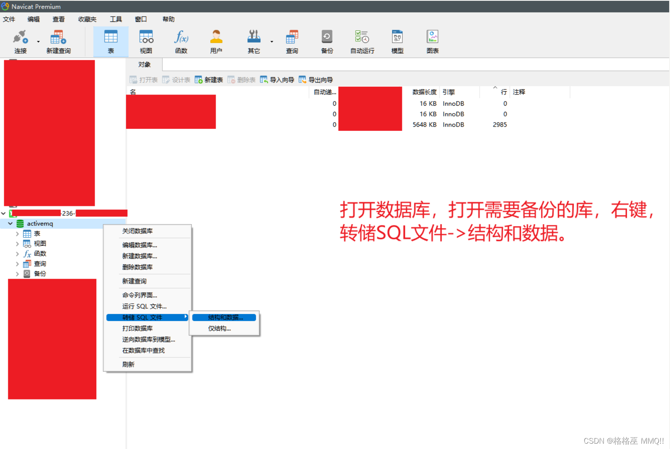
Task: Click 设计表 (Design Table) button
Action: click(x=176, y=80)
